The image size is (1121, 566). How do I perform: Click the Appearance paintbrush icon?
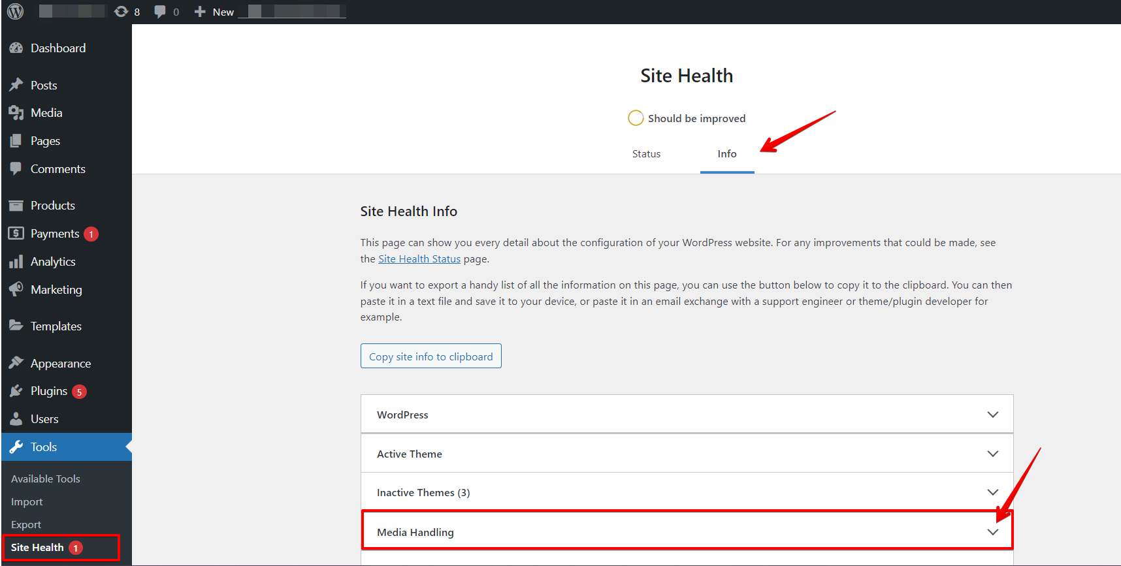(x=16, y=363)
